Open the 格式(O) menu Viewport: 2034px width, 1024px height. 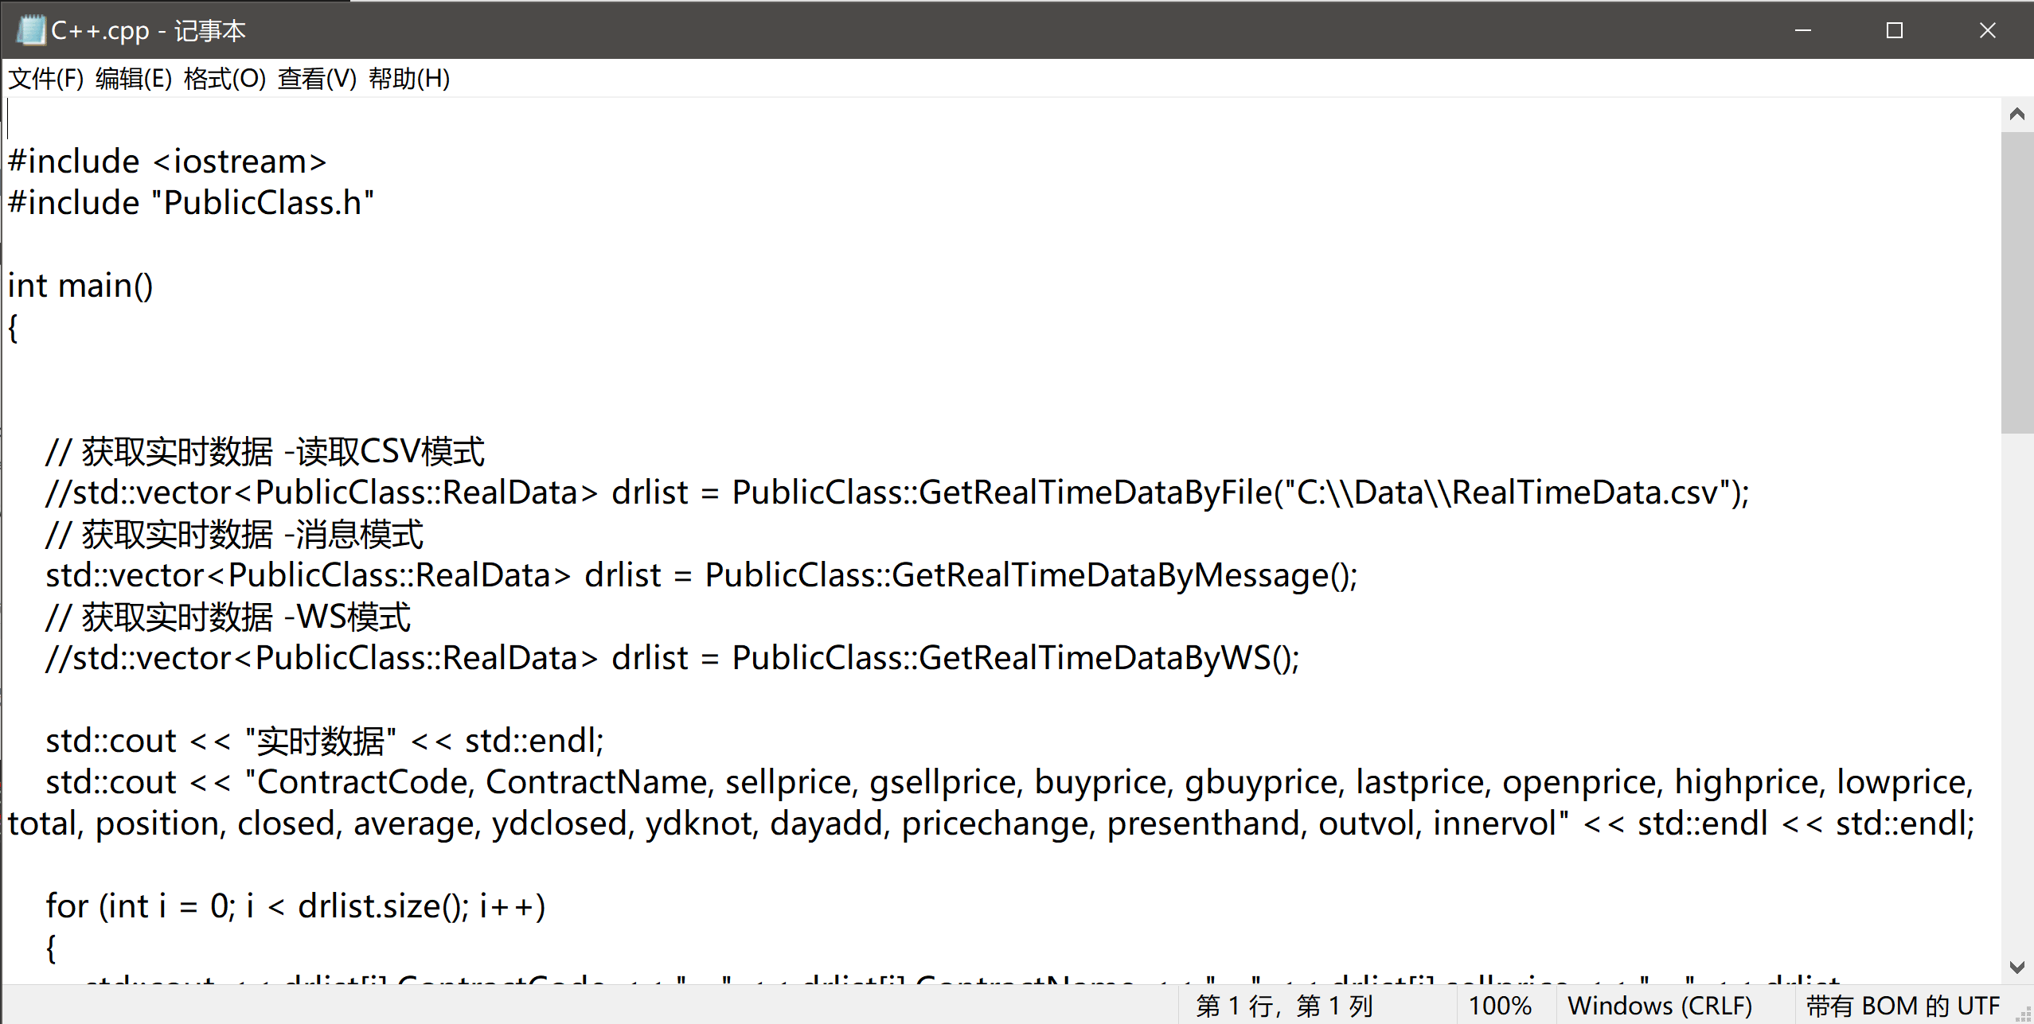click(x=224, y=79)
